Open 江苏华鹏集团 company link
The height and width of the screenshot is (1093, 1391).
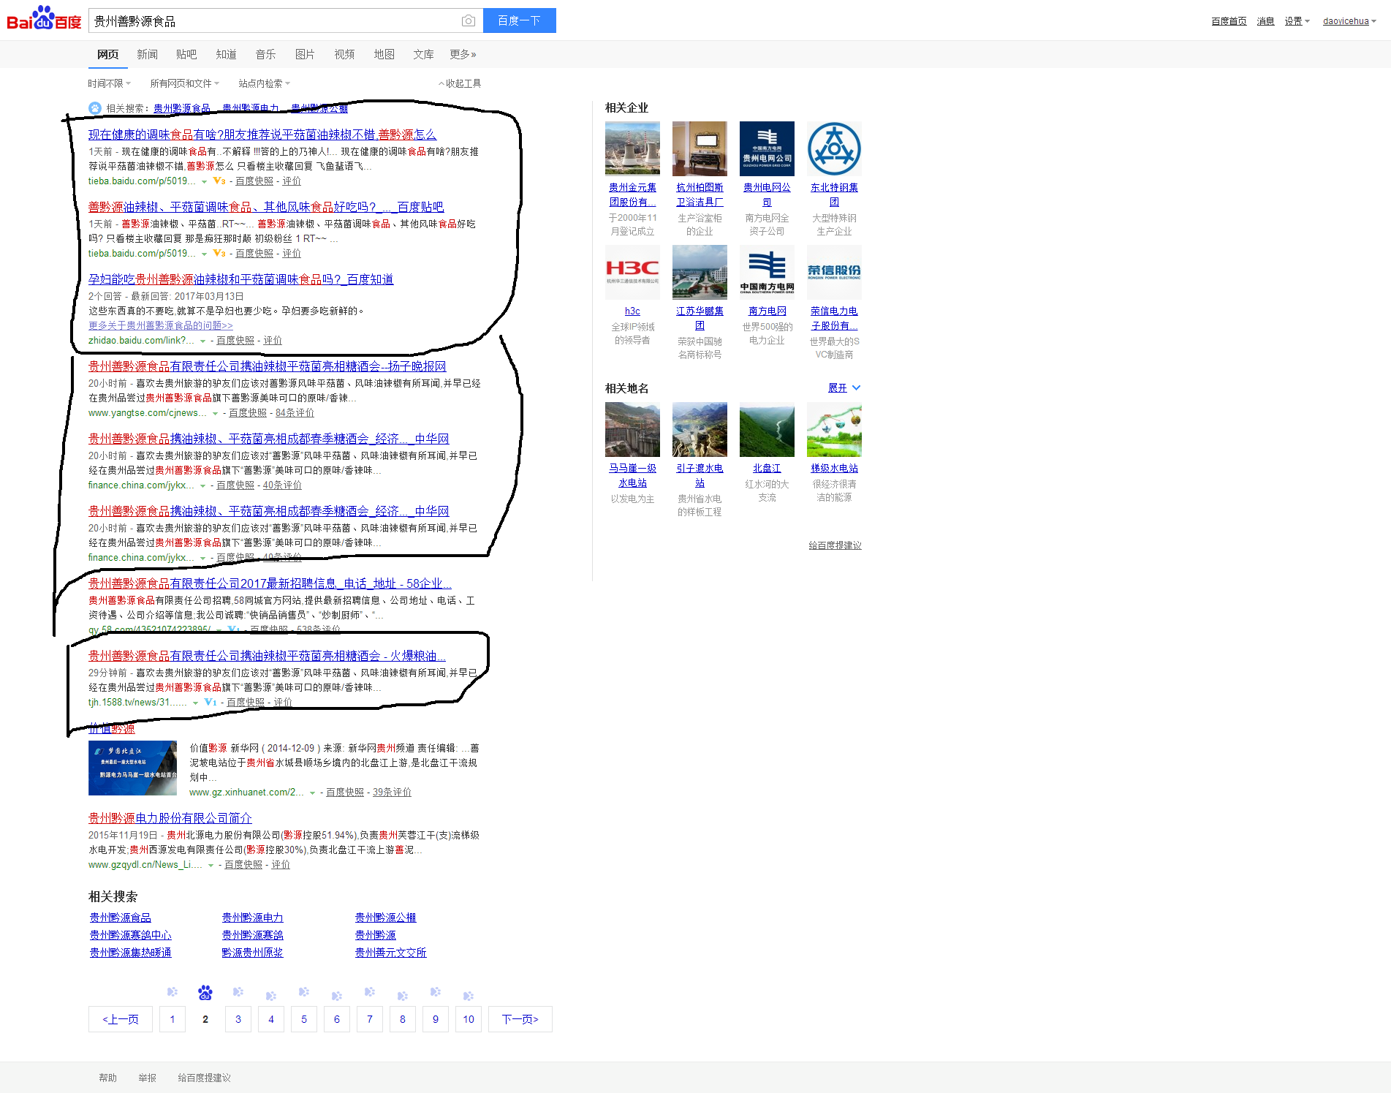point(700,318)
